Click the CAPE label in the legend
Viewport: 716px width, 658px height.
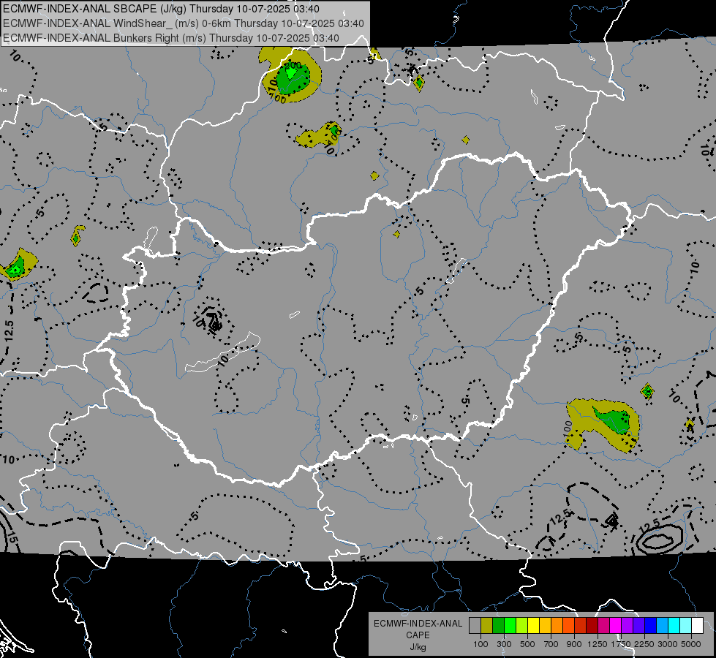click(418, 635)
